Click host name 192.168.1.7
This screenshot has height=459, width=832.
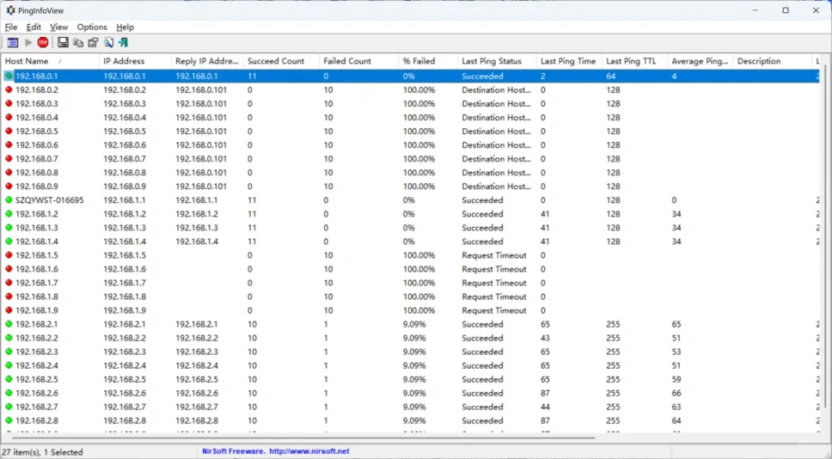[x=37, y=283]
